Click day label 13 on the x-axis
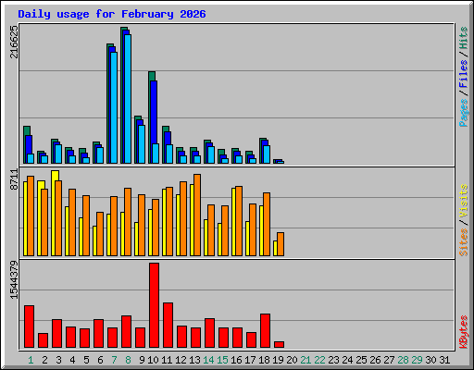This screenshot has height=370, width=474. click(x=194, y=360)
